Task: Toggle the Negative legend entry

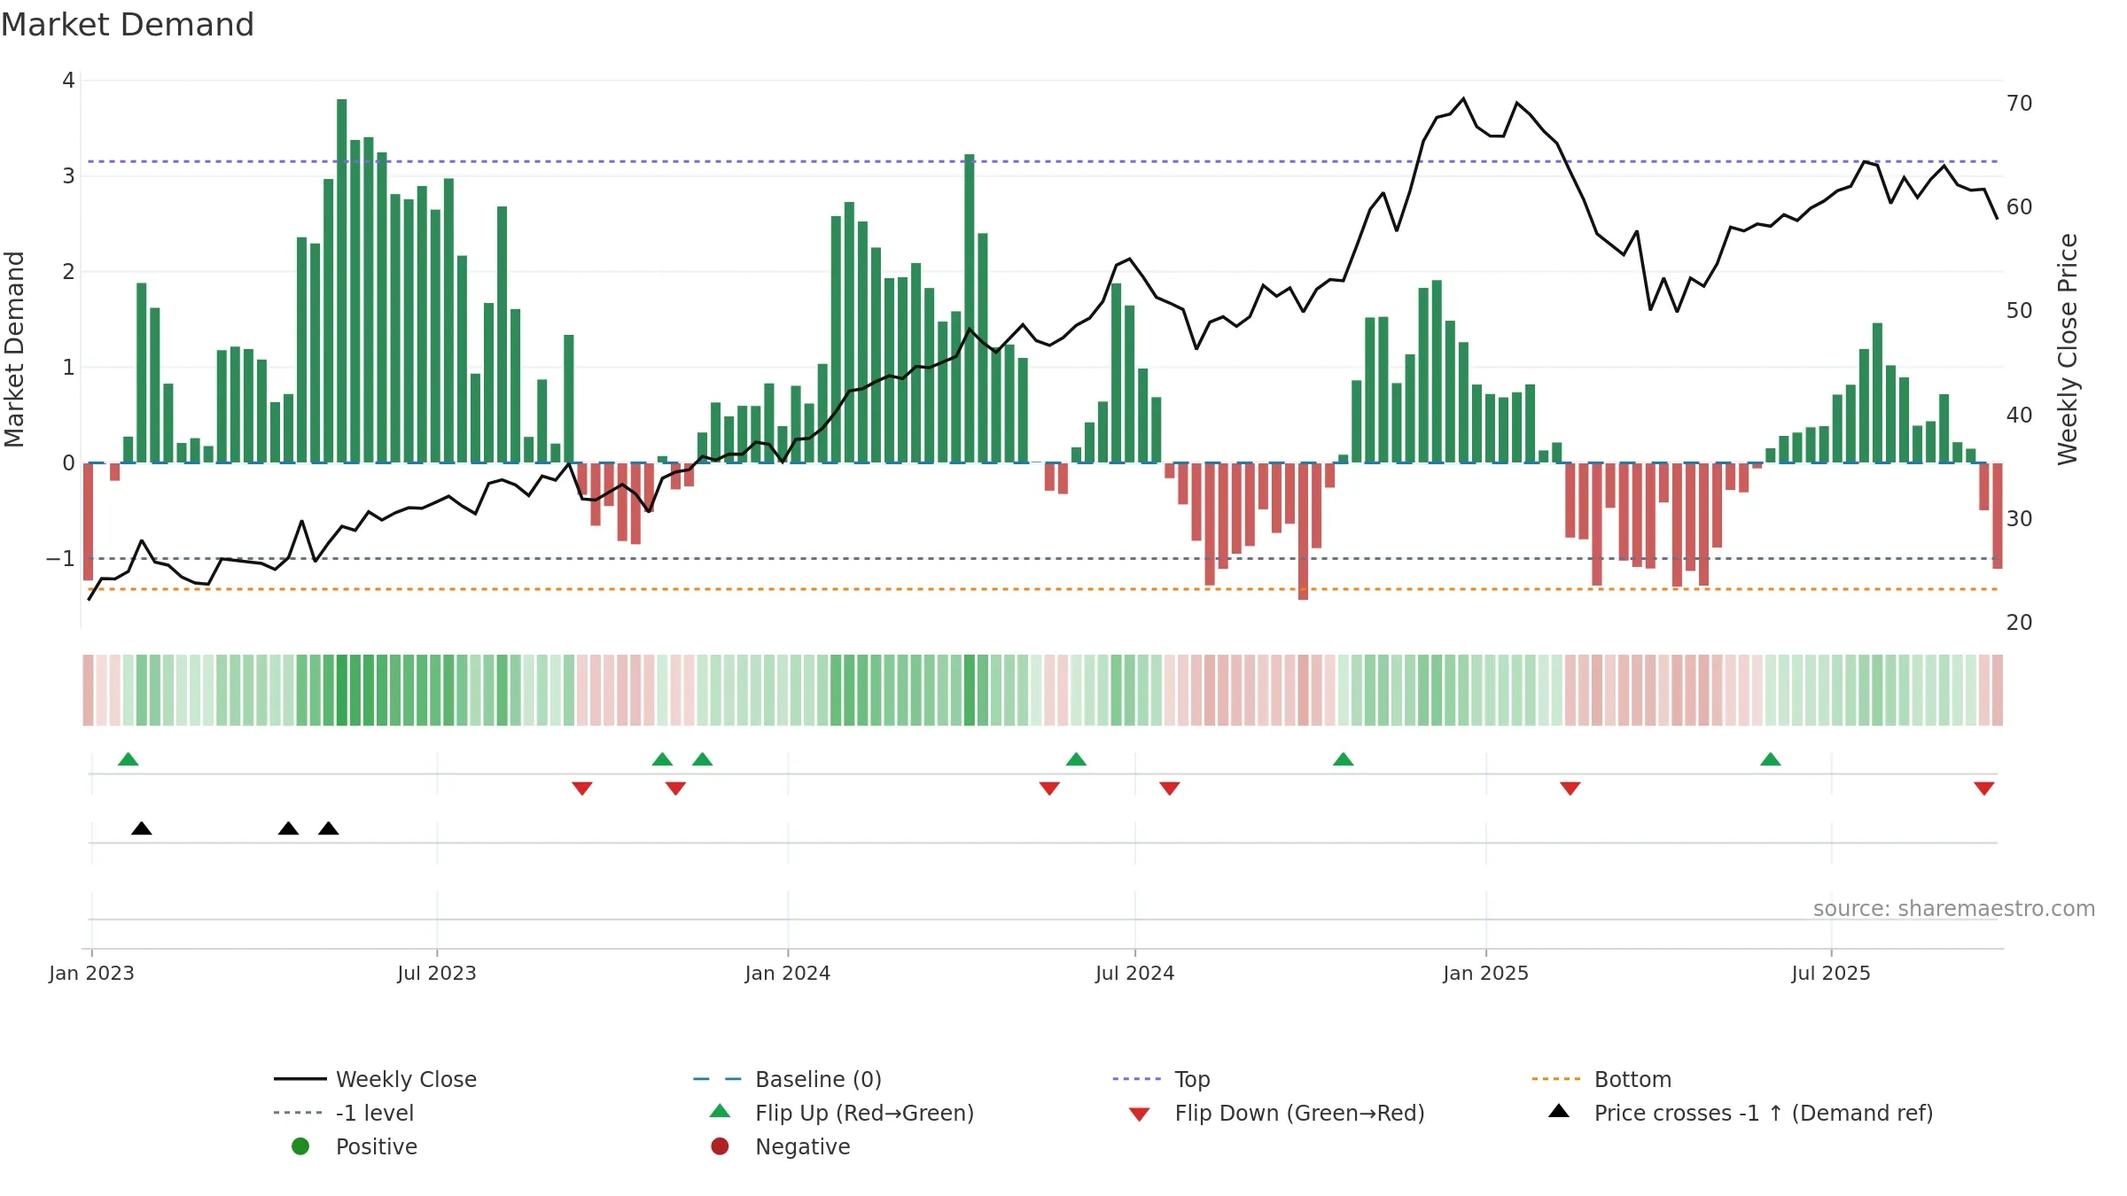Action: 780,1146
